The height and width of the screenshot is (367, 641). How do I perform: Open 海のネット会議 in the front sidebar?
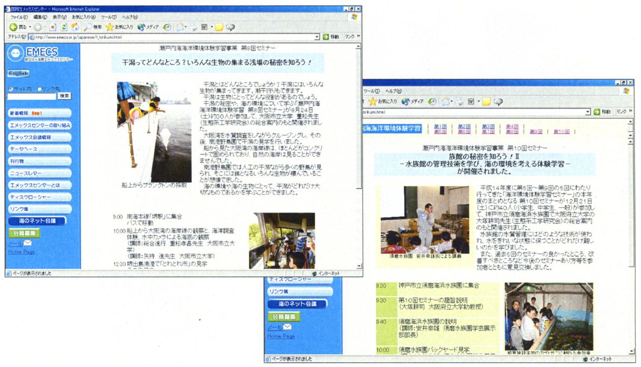point(37,221)
